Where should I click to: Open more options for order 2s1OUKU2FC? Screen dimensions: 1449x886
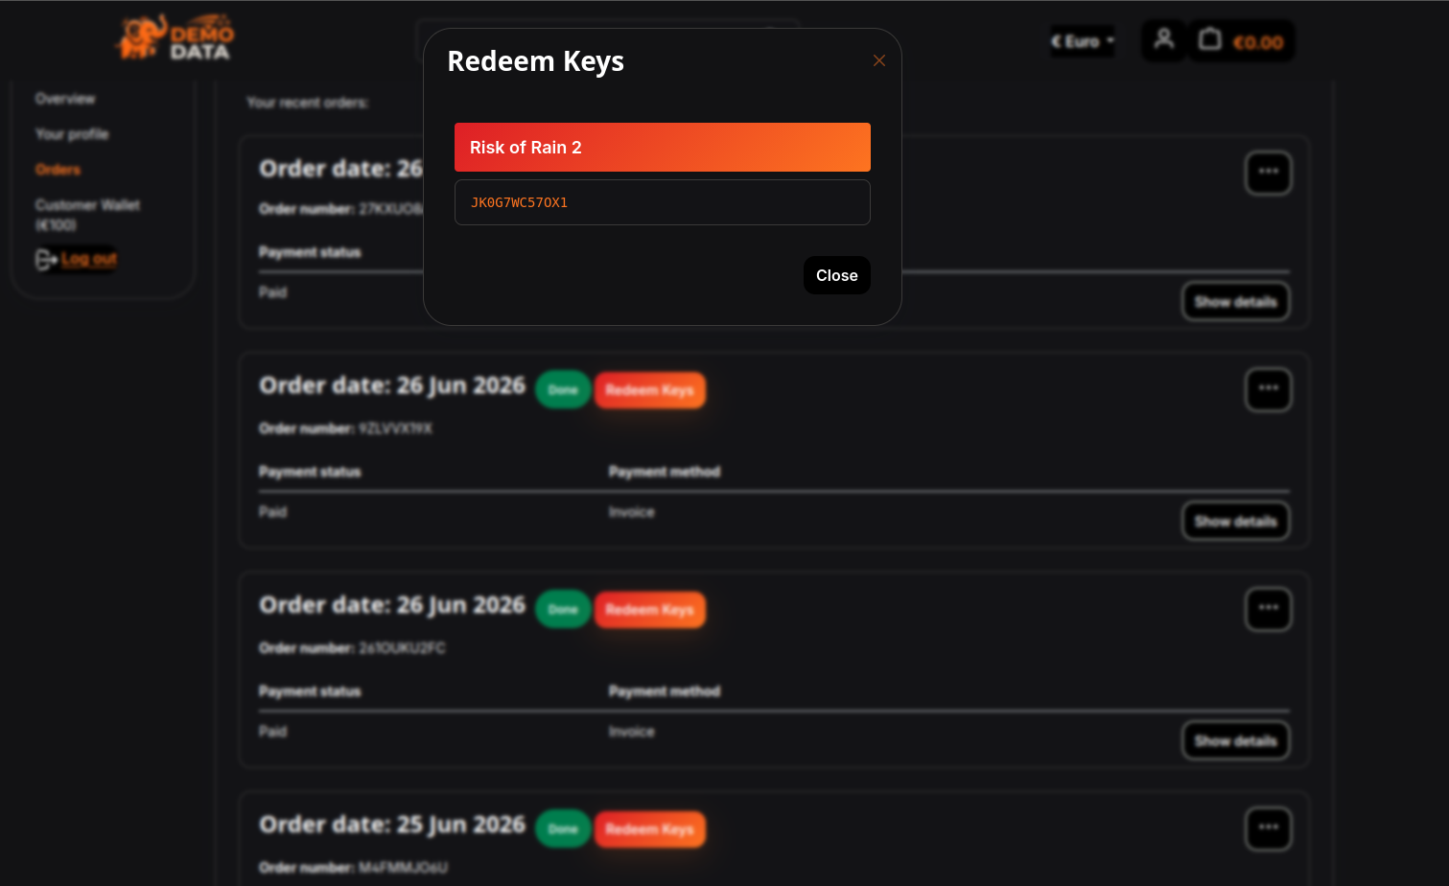(x=1269, y=609)
